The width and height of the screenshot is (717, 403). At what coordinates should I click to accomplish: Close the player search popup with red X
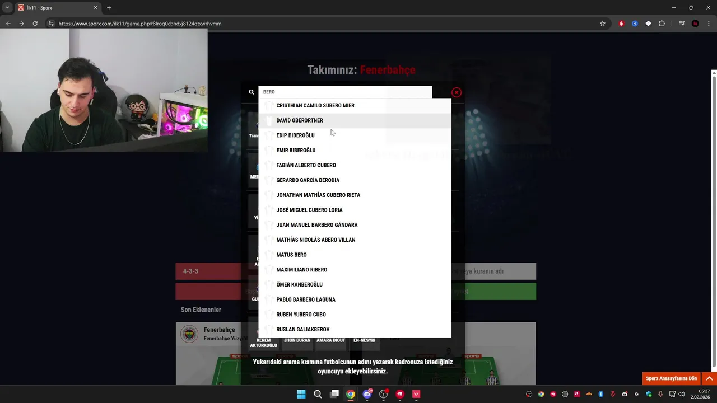[457, 92]
